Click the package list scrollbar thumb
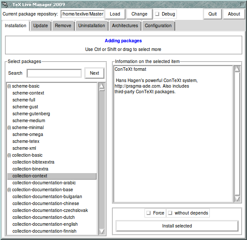This screenshot has height=240, width=247. click(x=102, y=90)
